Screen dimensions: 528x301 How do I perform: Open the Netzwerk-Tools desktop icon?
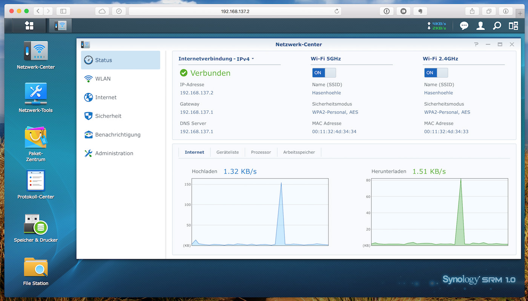click(x=36, y=94)
